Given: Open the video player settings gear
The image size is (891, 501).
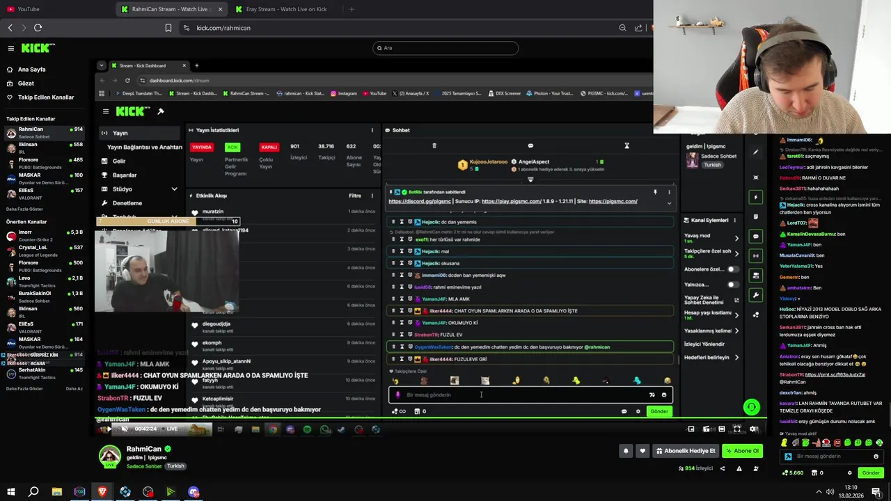Looking at the screenshot, I should (753, 429).
